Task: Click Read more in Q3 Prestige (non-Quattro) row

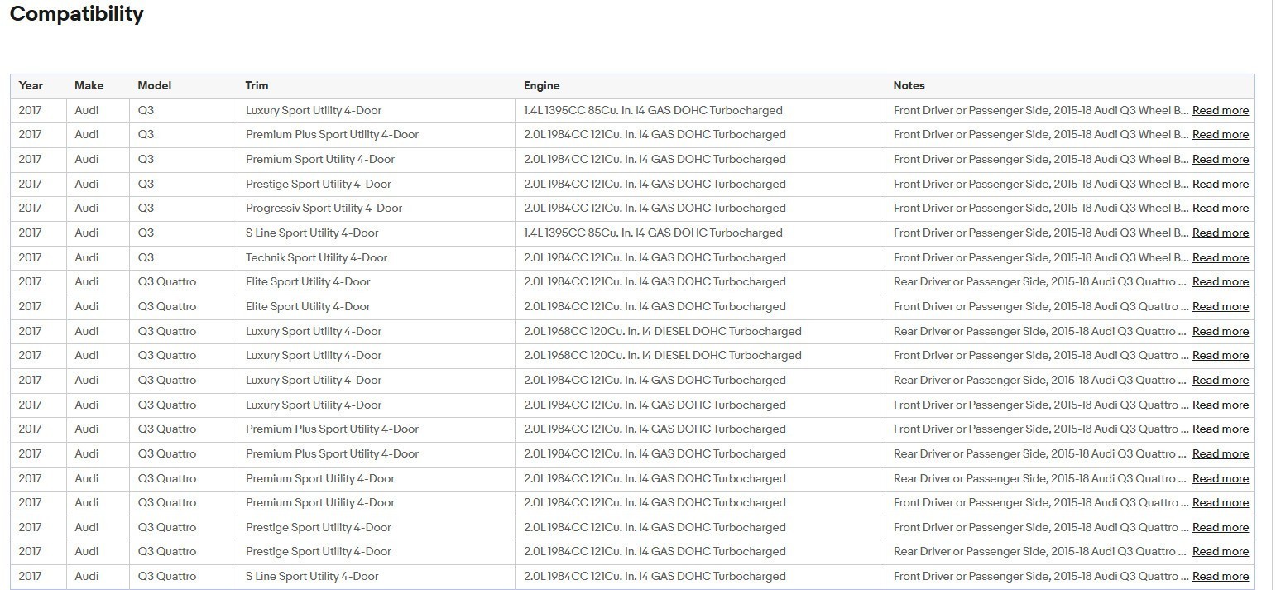Action: point(1220,184)
